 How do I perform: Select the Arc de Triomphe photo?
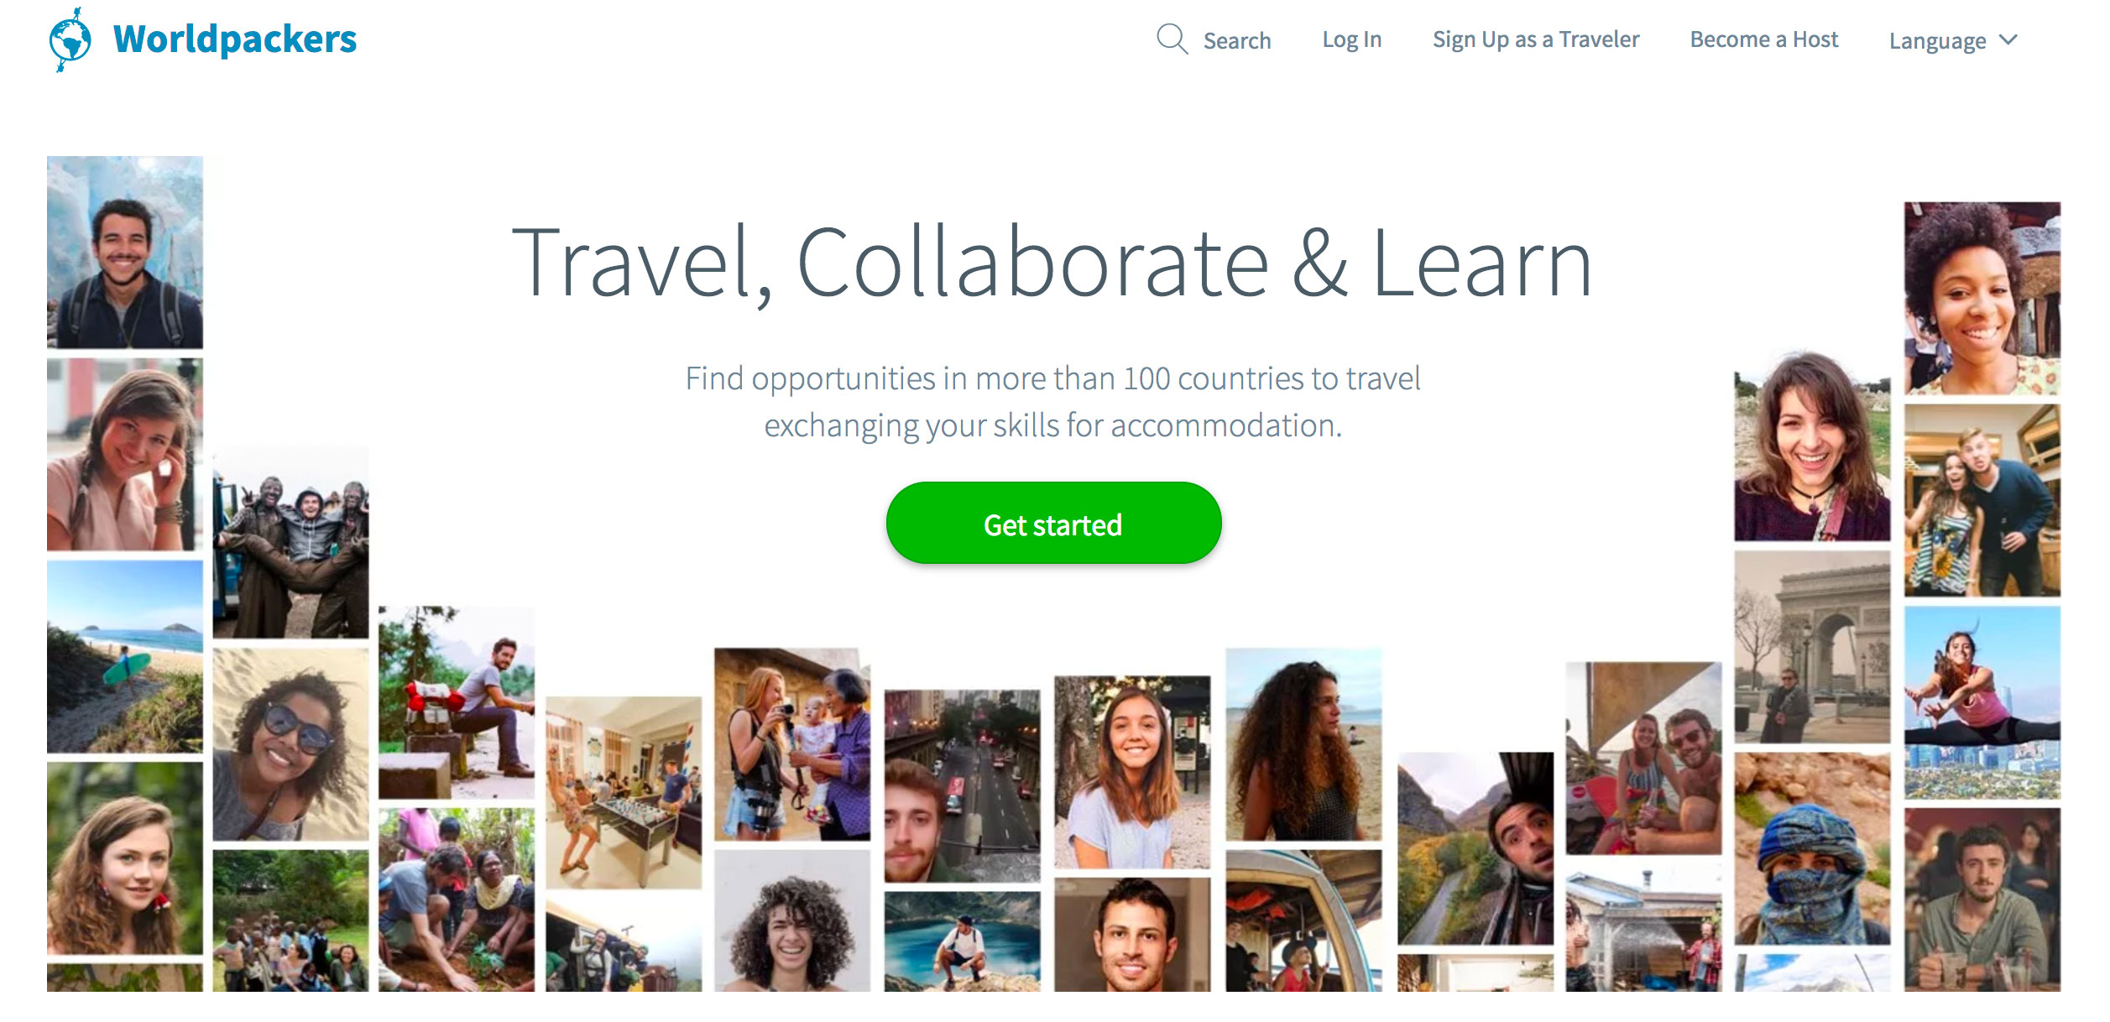click(1812, 647)
